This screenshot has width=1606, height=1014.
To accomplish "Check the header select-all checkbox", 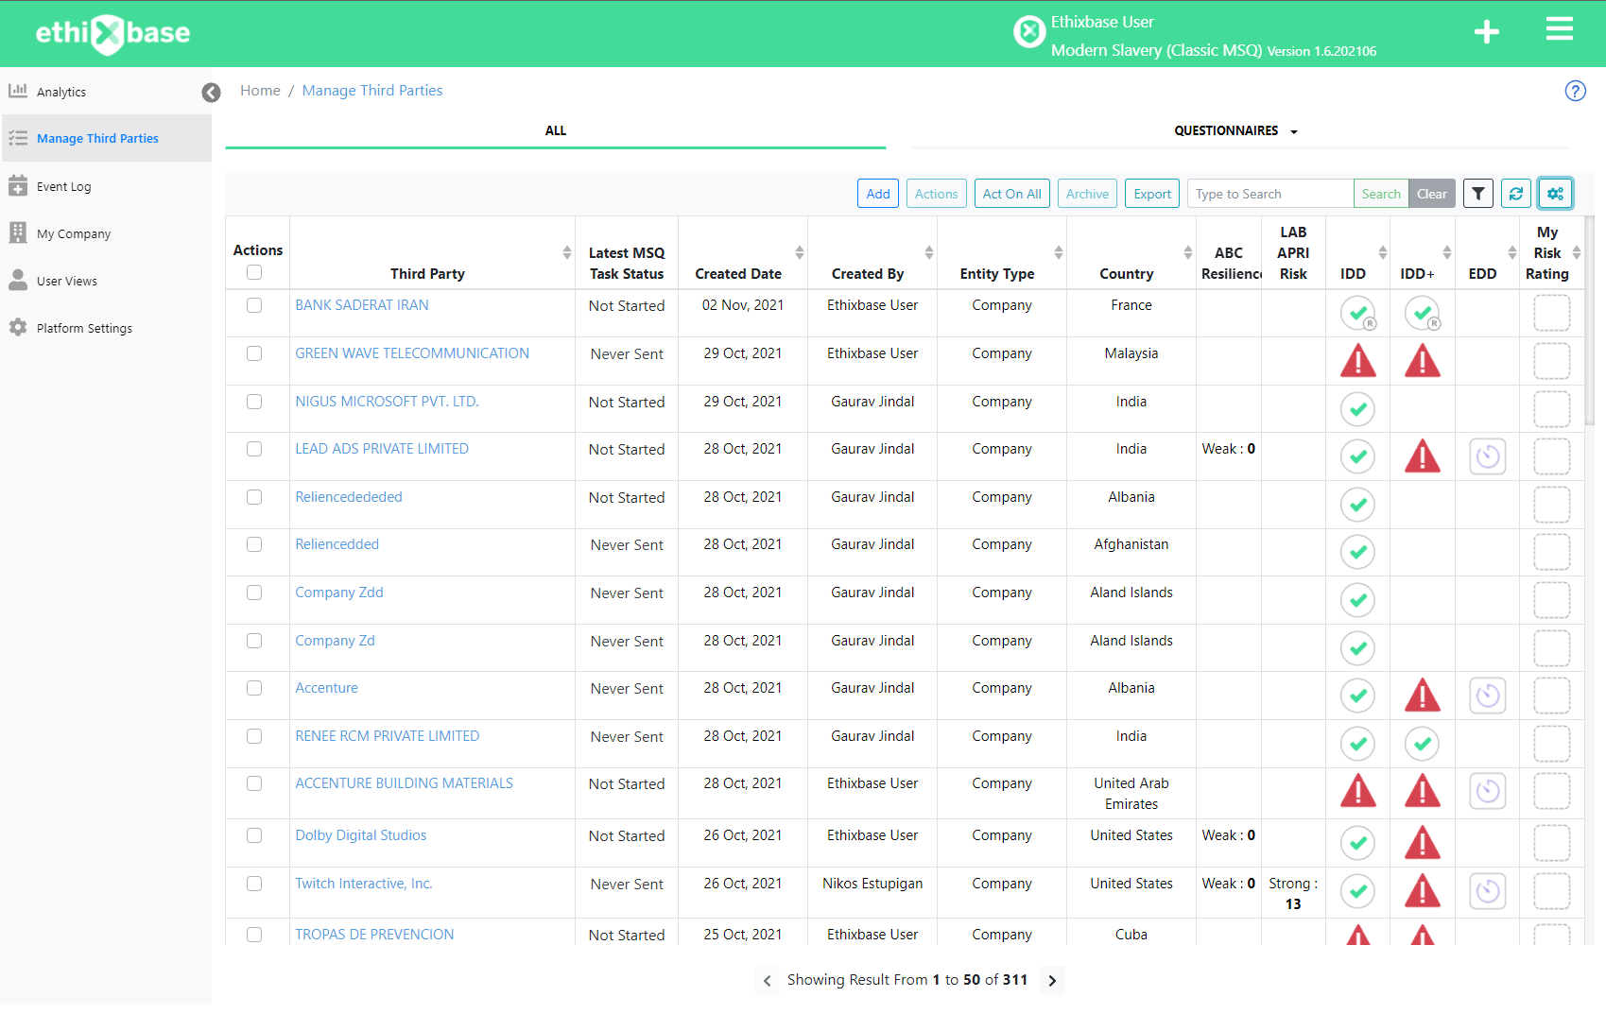I will click(254, 272).
